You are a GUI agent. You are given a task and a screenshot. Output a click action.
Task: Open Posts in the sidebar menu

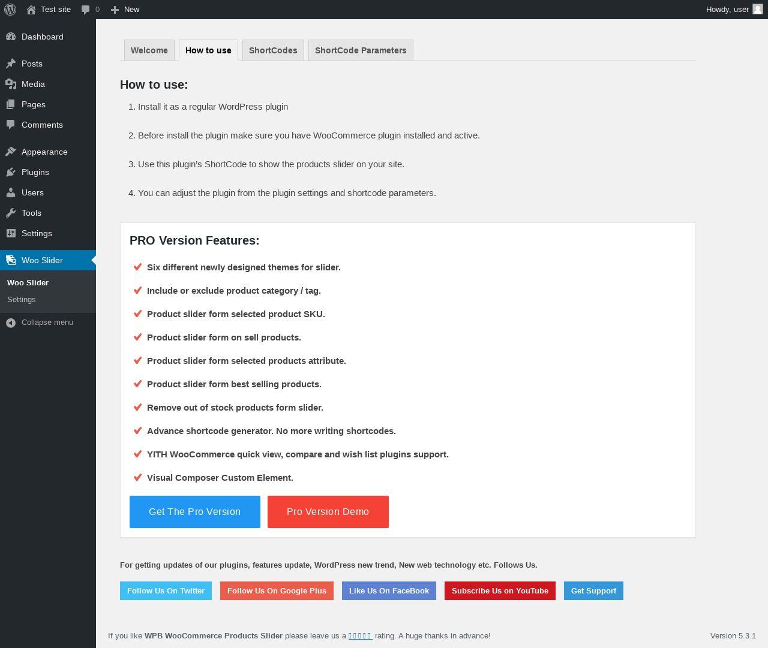point(48,64)
